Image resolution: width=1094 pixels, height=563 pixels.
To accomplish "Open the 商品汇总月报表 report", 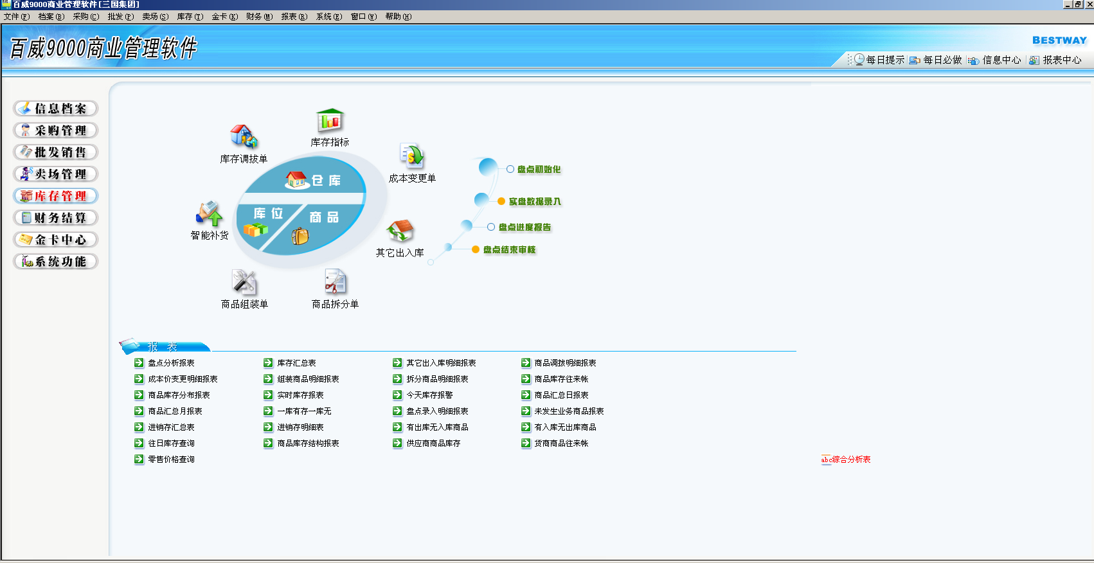I will click(x=175, y=411).
